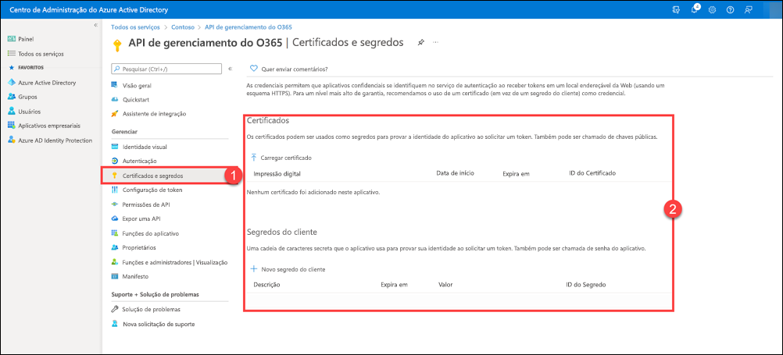Viewport: 783px width, 355px height.
Task: Click the Impressão digital column header
Action: [277, 174]
